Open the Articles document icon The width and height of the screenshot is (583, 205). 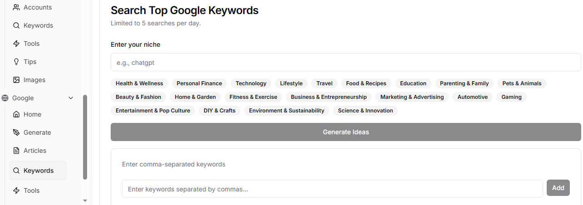[x=16, y=151]
